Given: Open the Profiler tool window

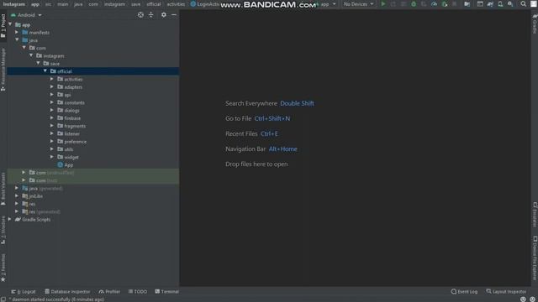Looking at the screenshot, I should (x=109, y=292).
